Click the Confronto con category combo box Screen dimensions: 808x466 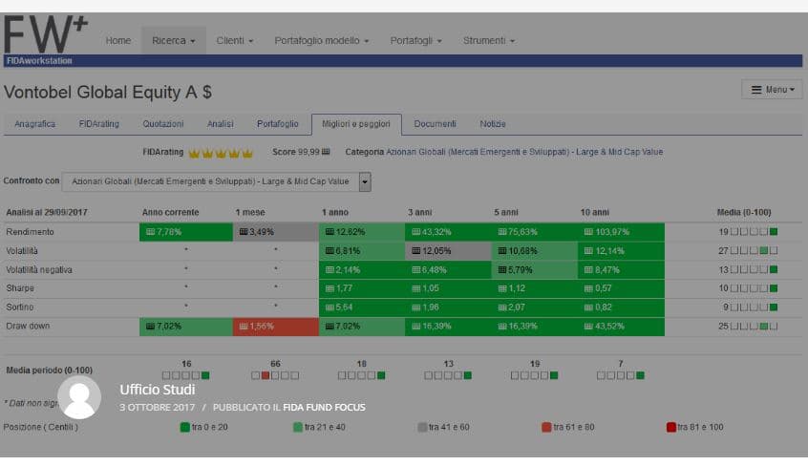[x=216, y=182]
